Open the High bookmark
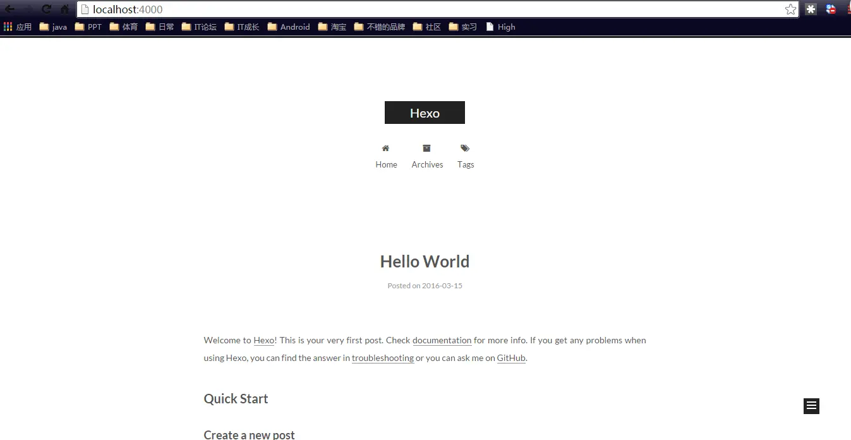Image resolution: width=851 pixels, height=440 pixels. pyautogui.click(x=500, y=27)
